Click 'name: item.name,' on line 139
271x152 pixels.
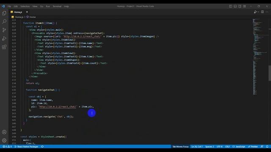tap(42, 100)
